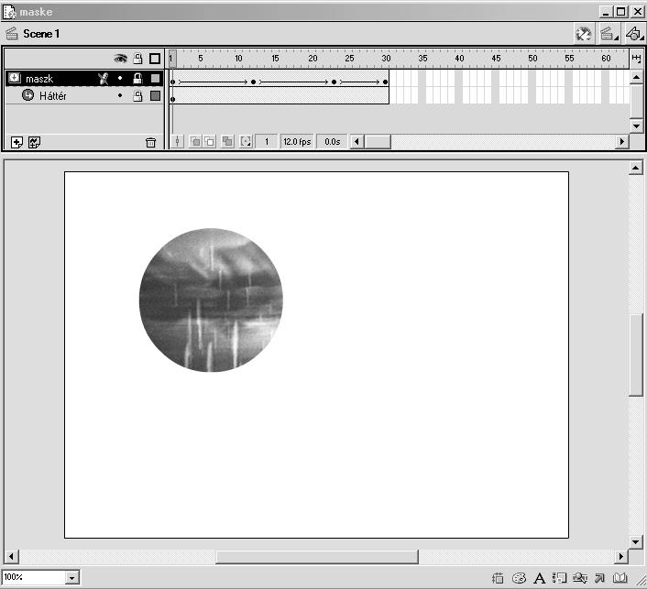Enable Onion Skin
647x589 pixels.
[195, 142]
